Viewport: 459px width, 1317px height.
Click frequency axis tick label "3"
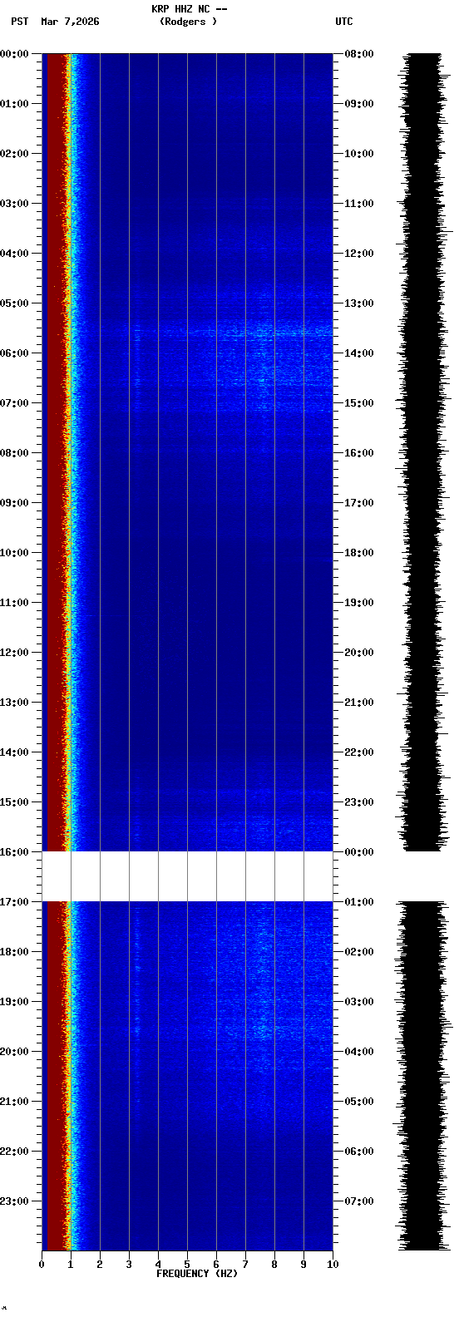pyautogui.click(x=129, y=1265)
